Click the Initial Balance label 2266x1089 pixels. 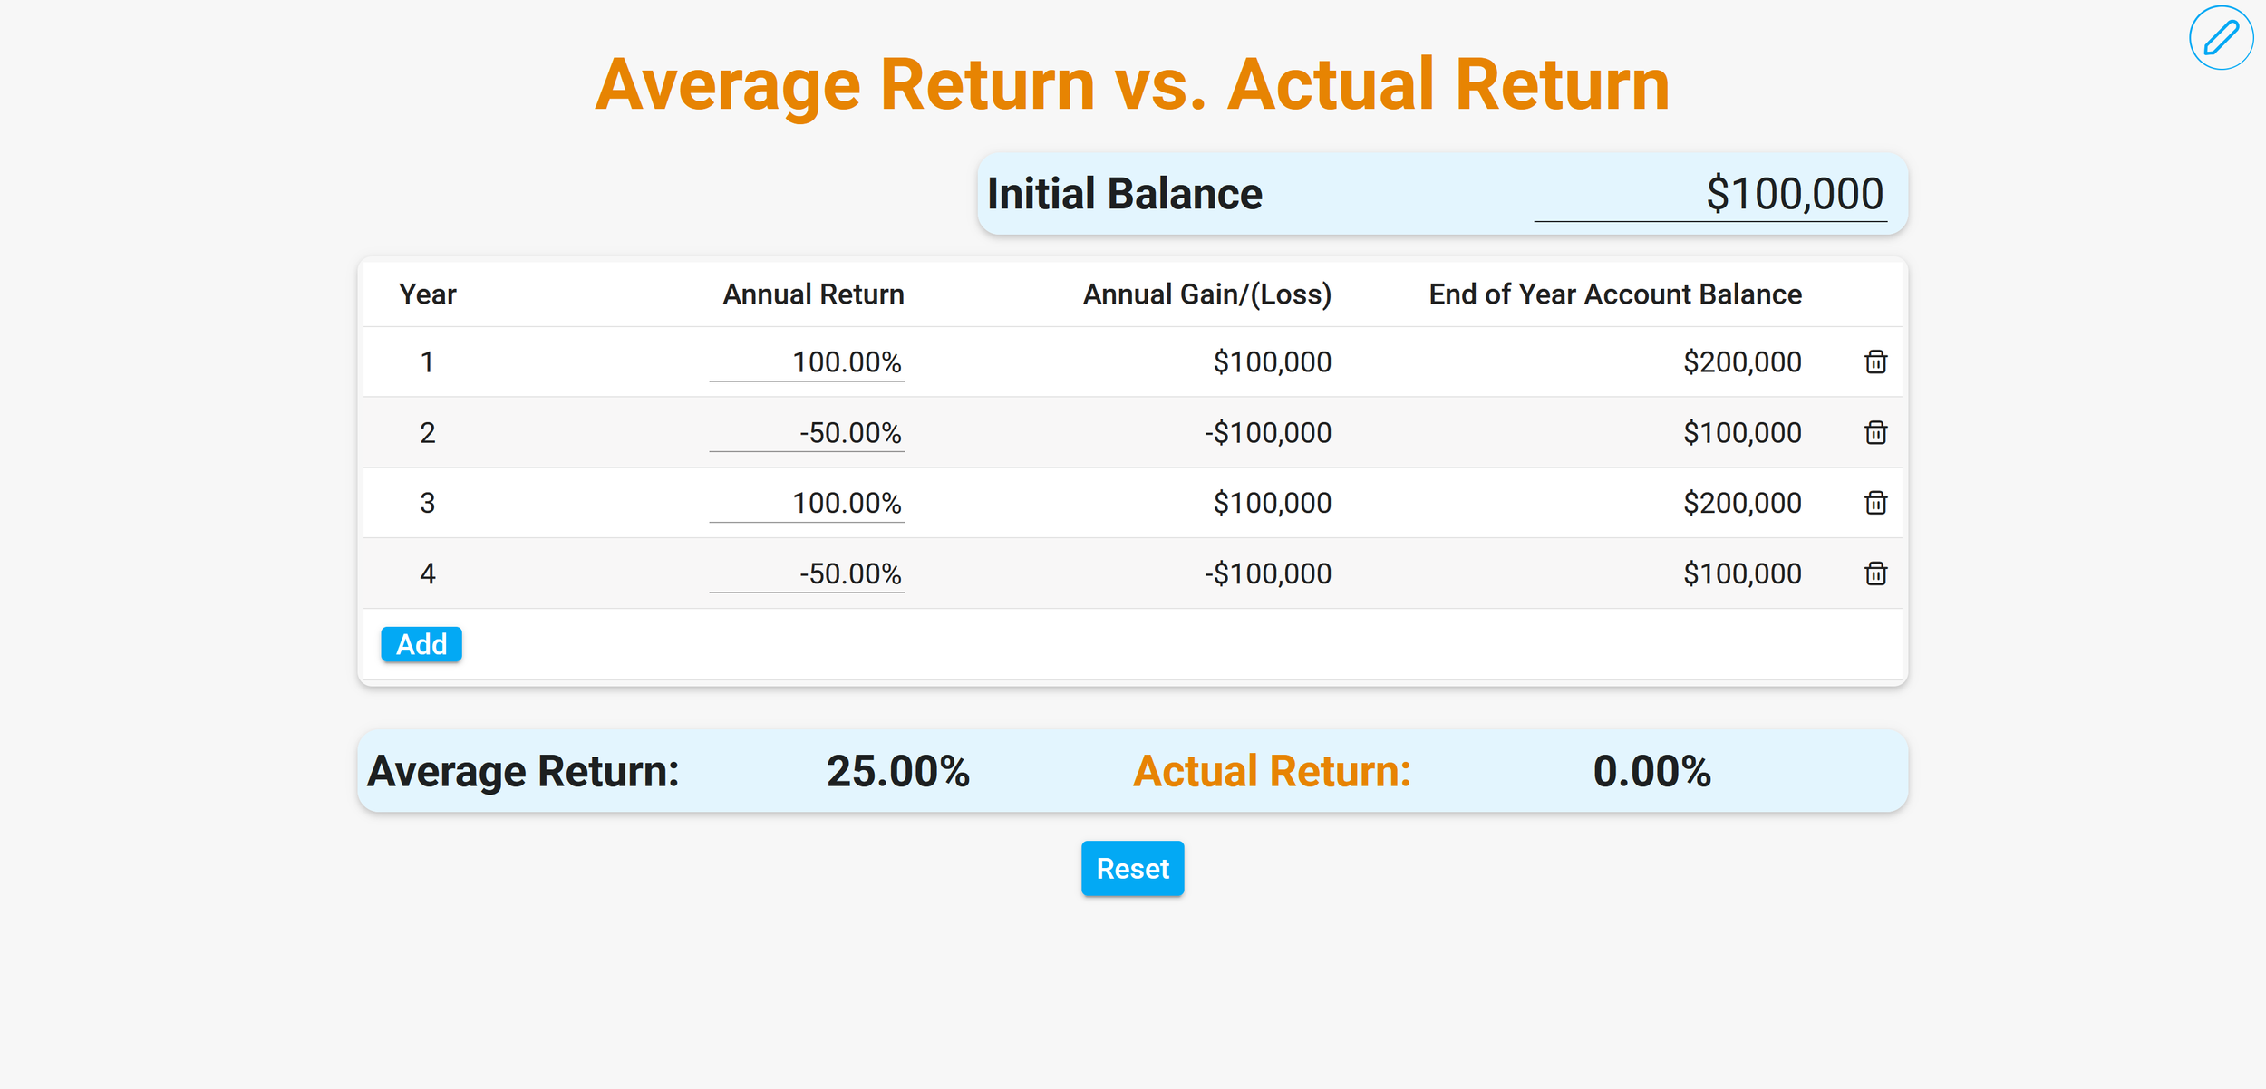(1124, 192)
